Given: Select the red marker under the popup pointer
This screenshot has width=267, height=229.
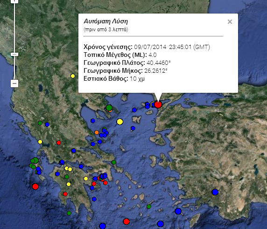Looking at the screenshot, I should 158,104.
